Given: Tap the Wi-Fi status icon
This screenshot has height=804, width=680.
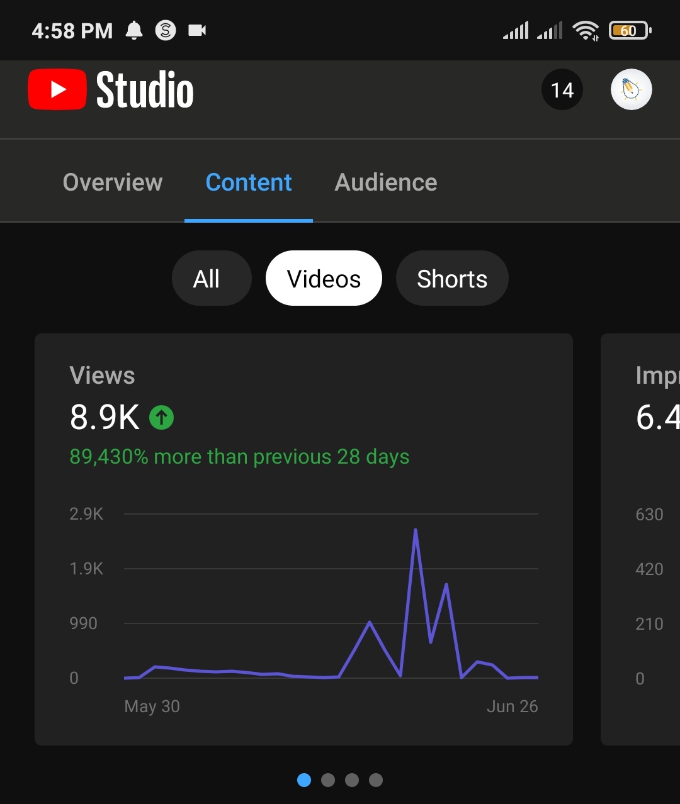Looking at the screenshot, I should click(586, 30).
